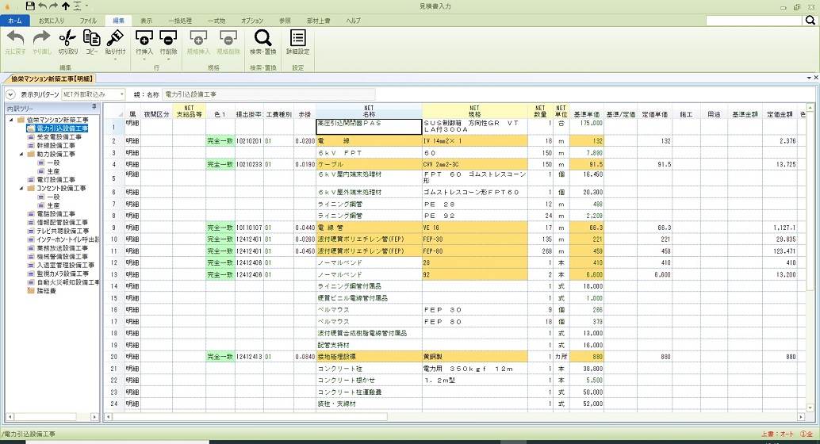Open the document tab list dropdown arrow at the right end of the tab bar
Viewport: 820px width, 444px height.
click(809, 78)
